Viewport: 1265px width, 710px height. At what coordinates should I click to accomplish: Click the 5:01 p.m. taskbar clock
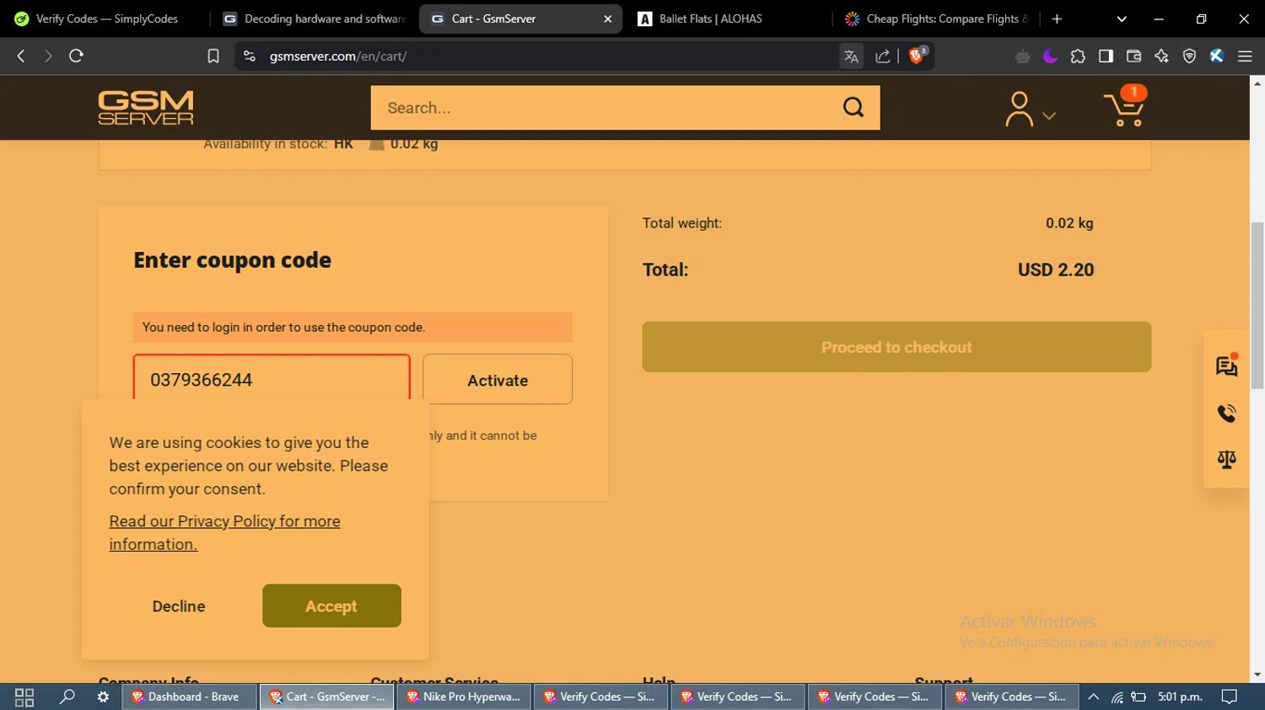pos(1180,697)
